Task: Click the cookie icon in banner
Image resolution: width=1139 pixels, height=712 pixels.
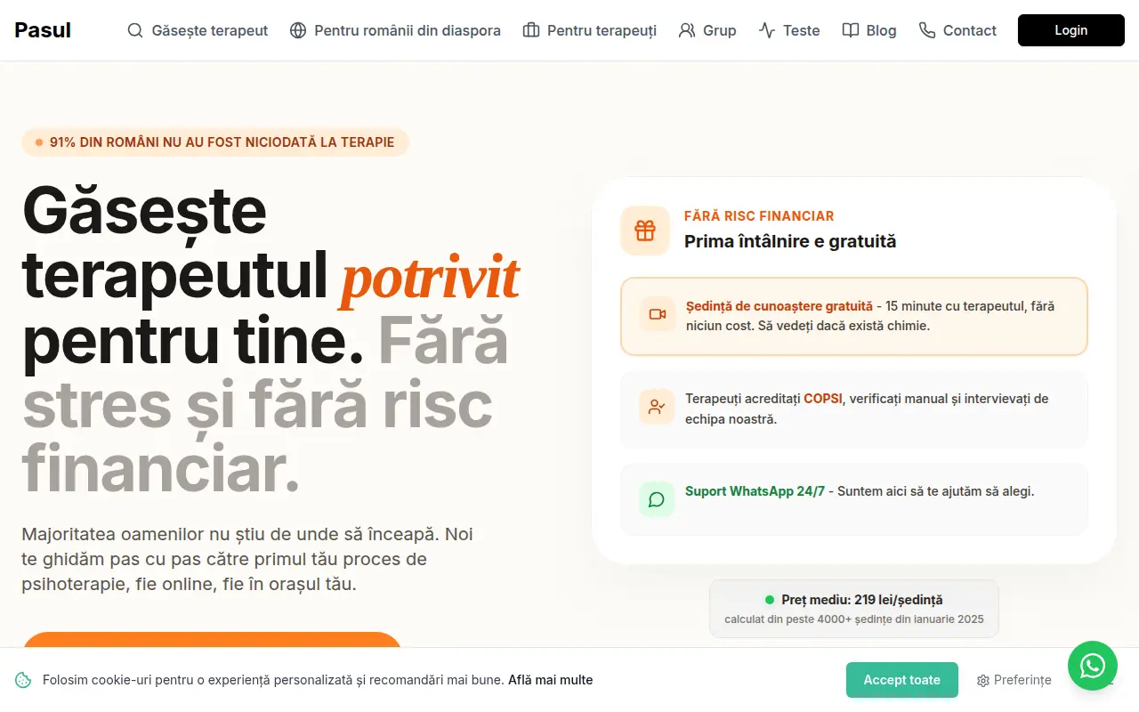Action: coord(23,680)
